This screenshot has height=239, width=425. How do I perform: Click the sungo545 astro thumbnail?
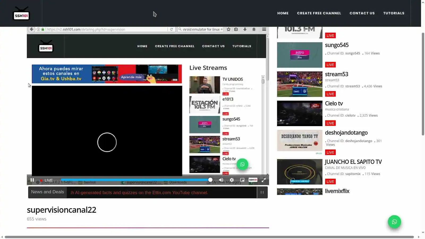coord(300,55)
